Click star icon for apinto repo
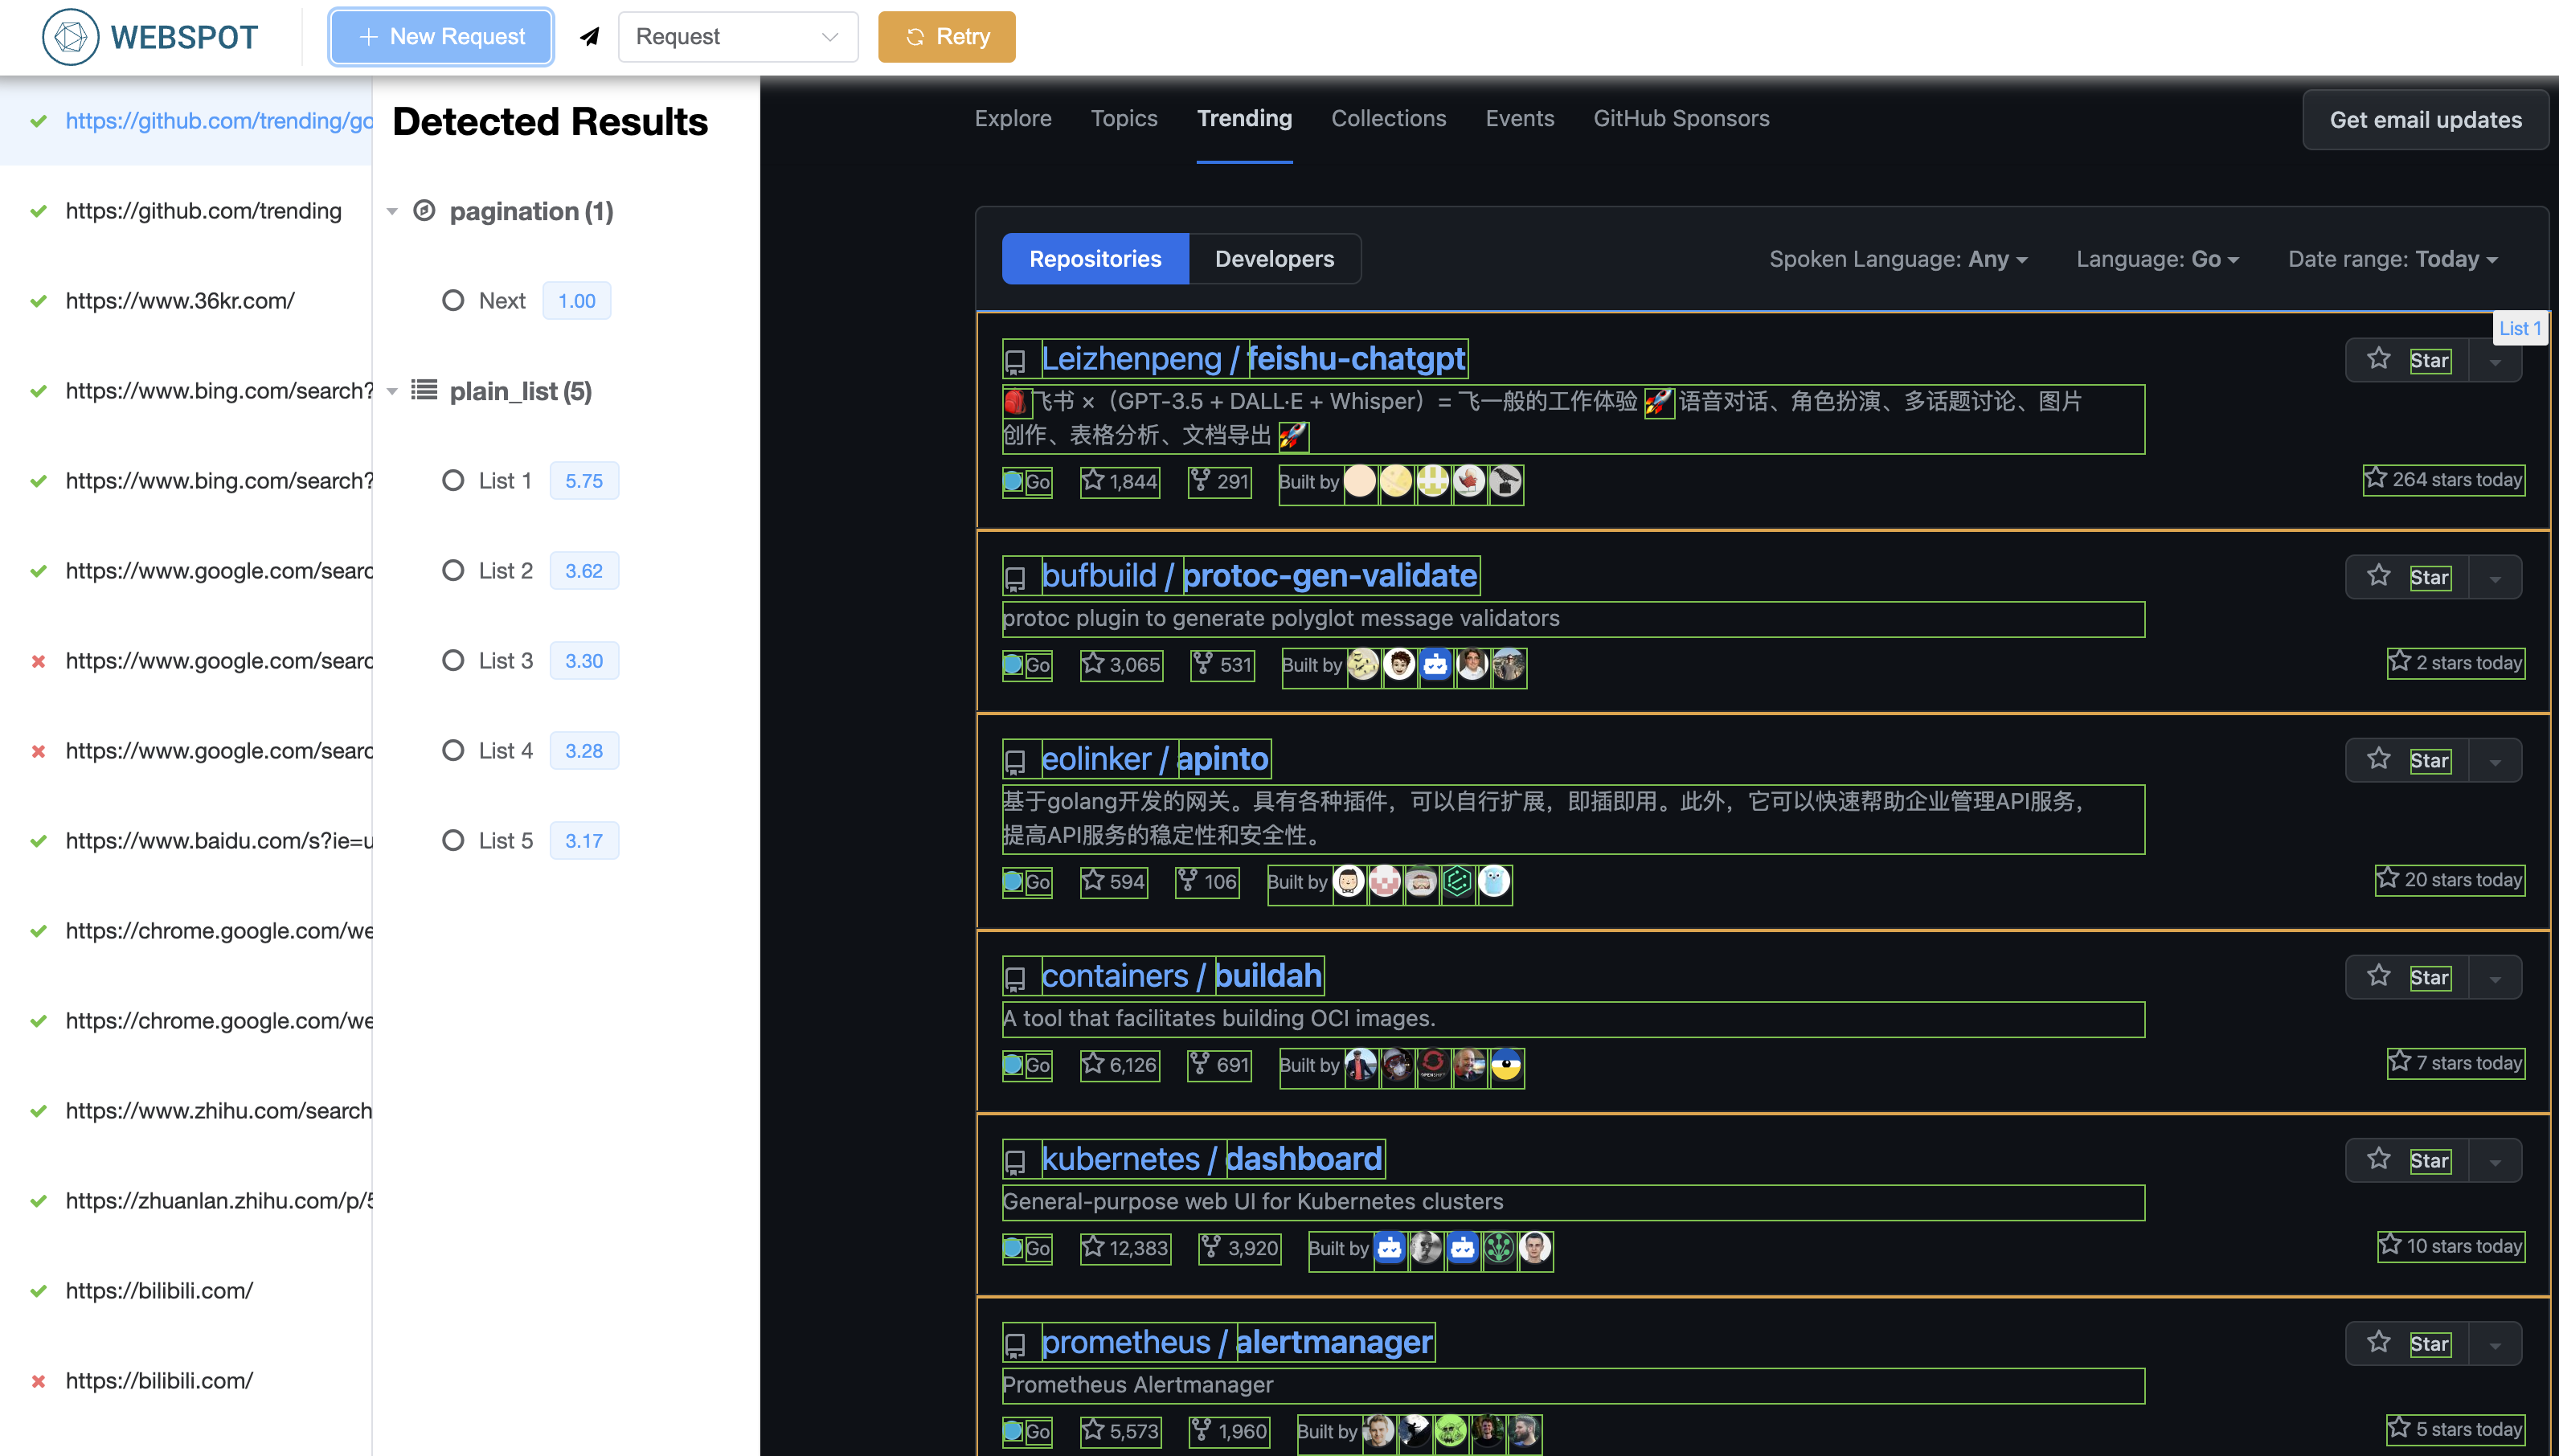 coord(2378,759)
